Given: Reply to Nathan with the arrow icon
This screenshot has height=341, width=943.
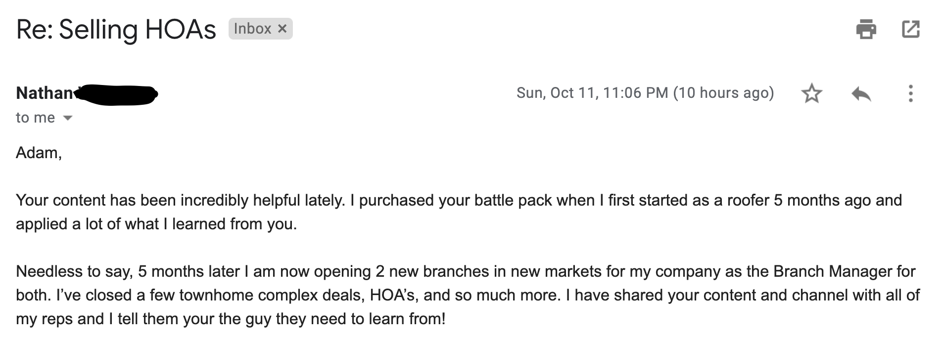Looking at the screenshot, I should coord(861,93).
